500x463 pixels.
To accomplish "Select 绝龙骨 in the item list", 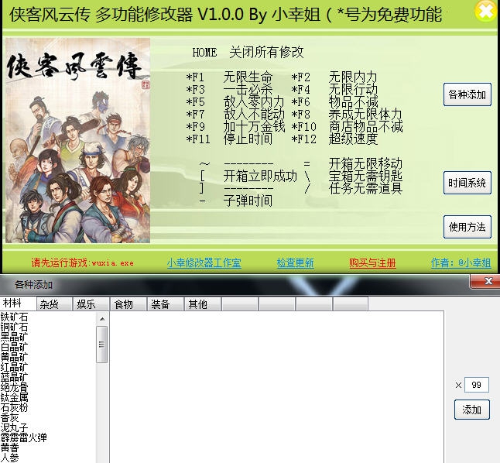I will [x=14, y=387].
